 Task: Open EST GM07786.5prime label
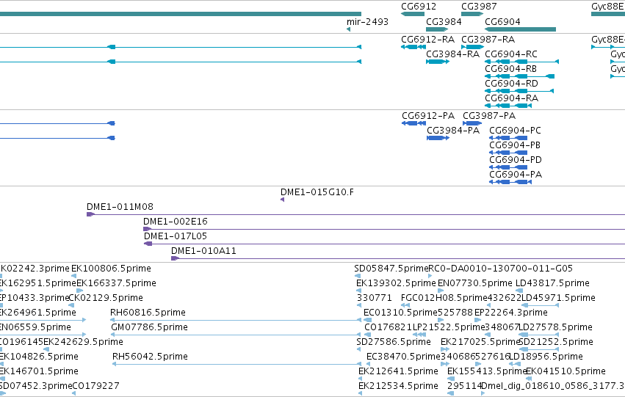point(150,328)
